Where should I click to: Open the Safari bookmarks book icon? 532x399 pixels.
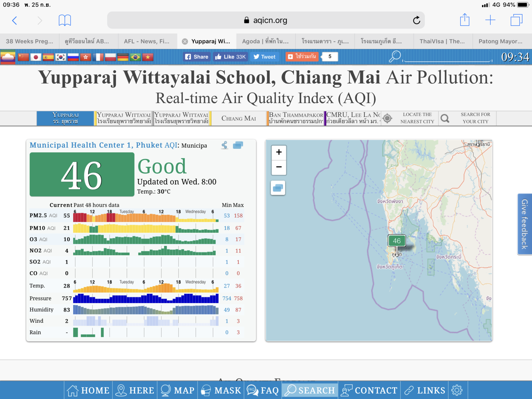pyautogui.click(x=65, y=20)
